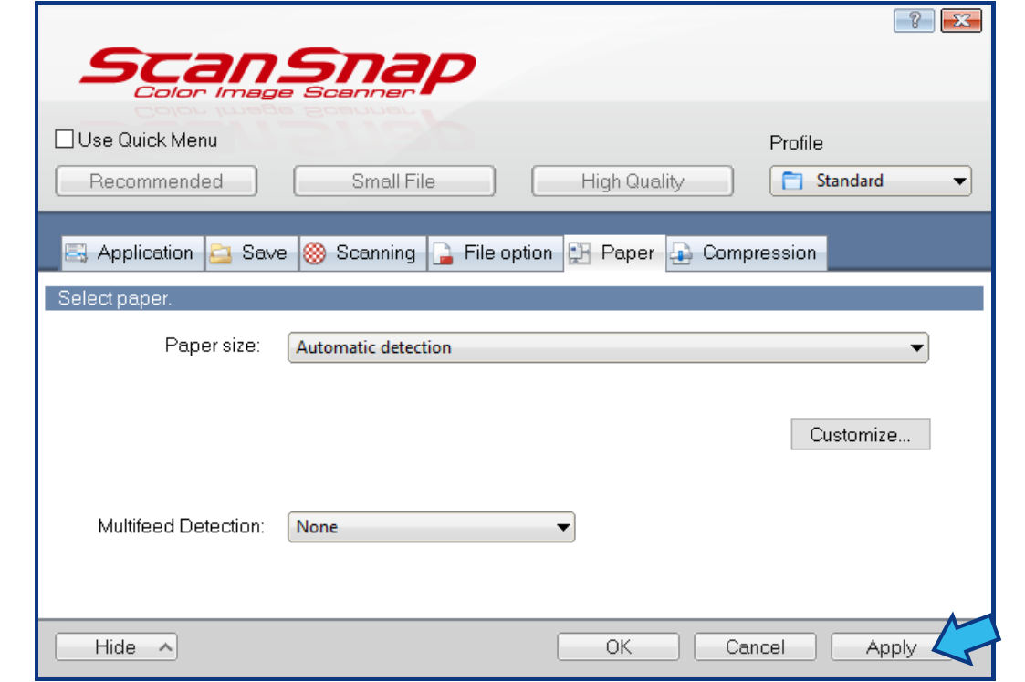Open the Customize dialog
The height and width of the screenshot is (682, 1025).
click(x=859, y=434)
